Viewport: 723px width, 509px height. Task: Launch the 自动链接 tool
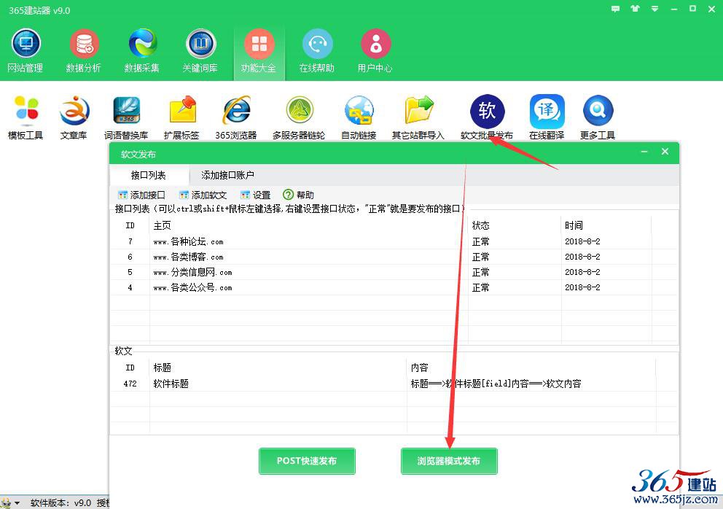[x=359, y=117]
